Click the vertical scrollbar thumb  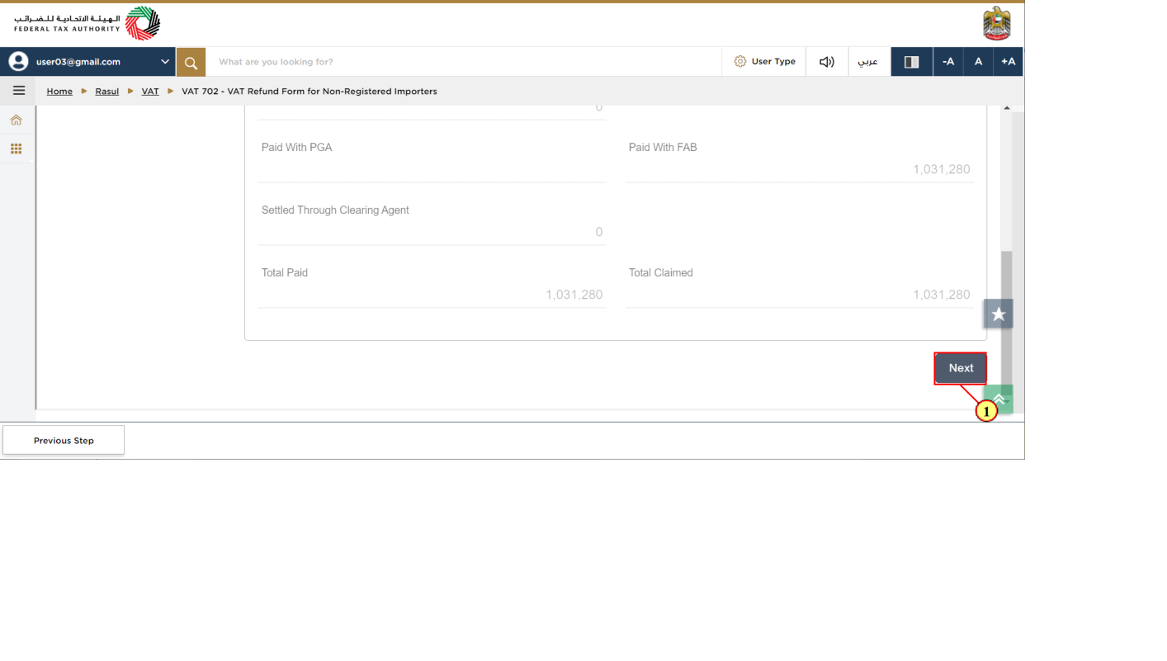1006,322
